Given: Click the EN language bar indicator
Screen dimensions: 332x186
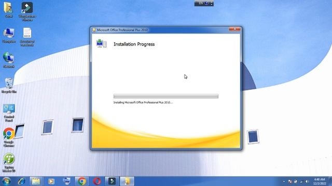Looking at the screenshot, I should [201, 3].
